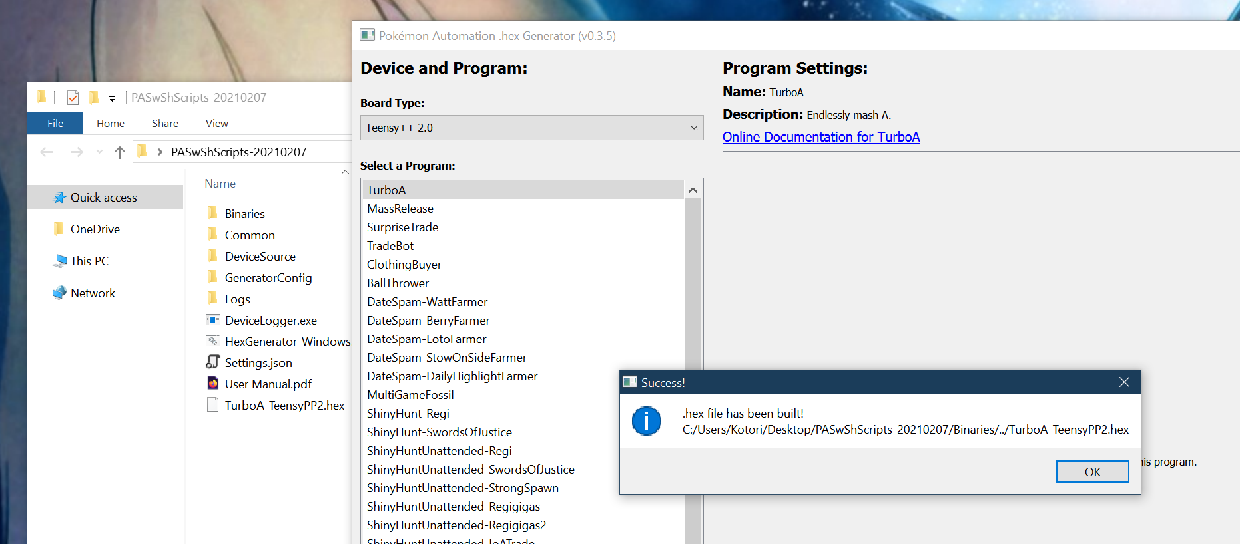Open Explorer recent locations dropdown
This screenshot has width=1240, height=544.
click(99, 152)
